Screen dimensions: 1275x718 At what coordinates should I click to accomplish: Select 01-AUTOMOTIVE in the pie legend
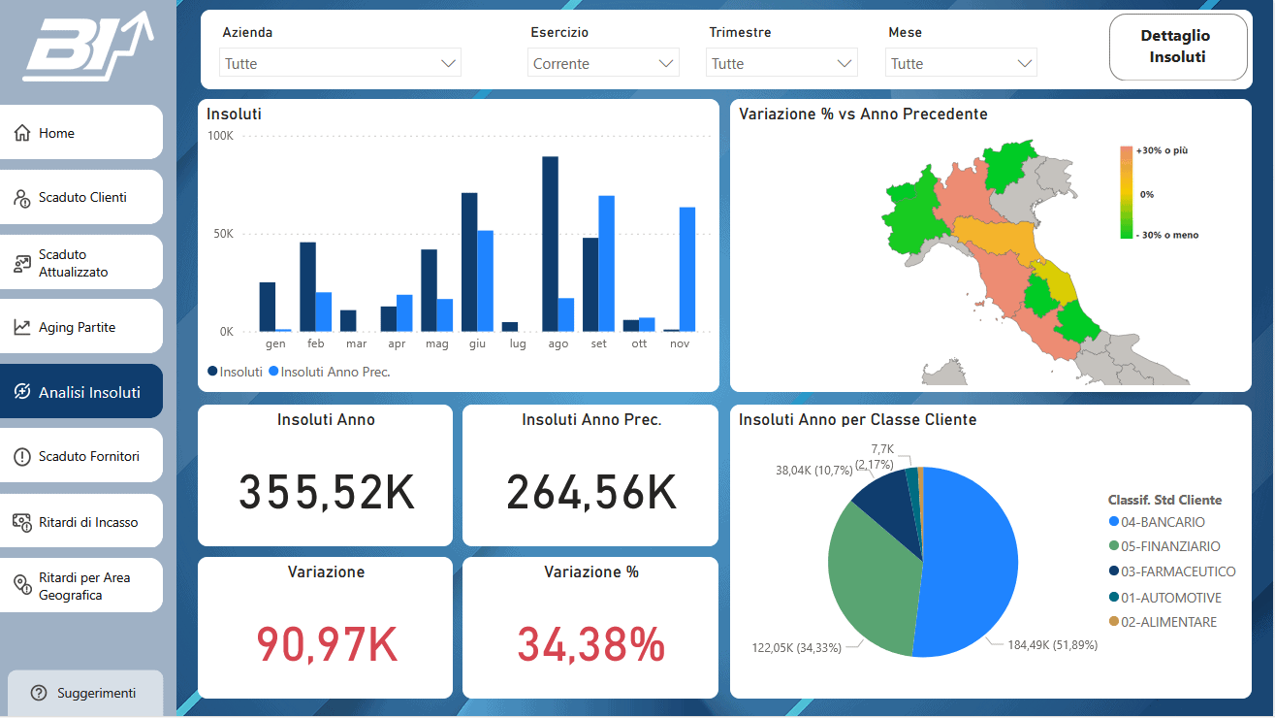pyautogui.click(x=1164, y=598)
